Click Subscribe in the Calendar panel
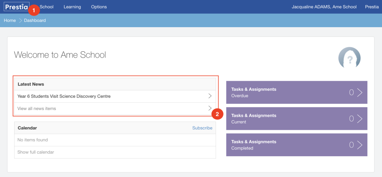Image resolution: width=382 pixels, height=177 pixels. click(x=202, y=128)
